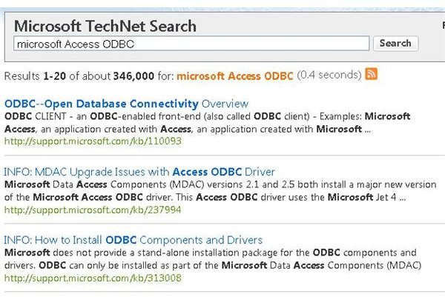Click the 'ODBC CLIENT' snippet under first result
Viewport: 445px width, 297px height.
(35, 116)
